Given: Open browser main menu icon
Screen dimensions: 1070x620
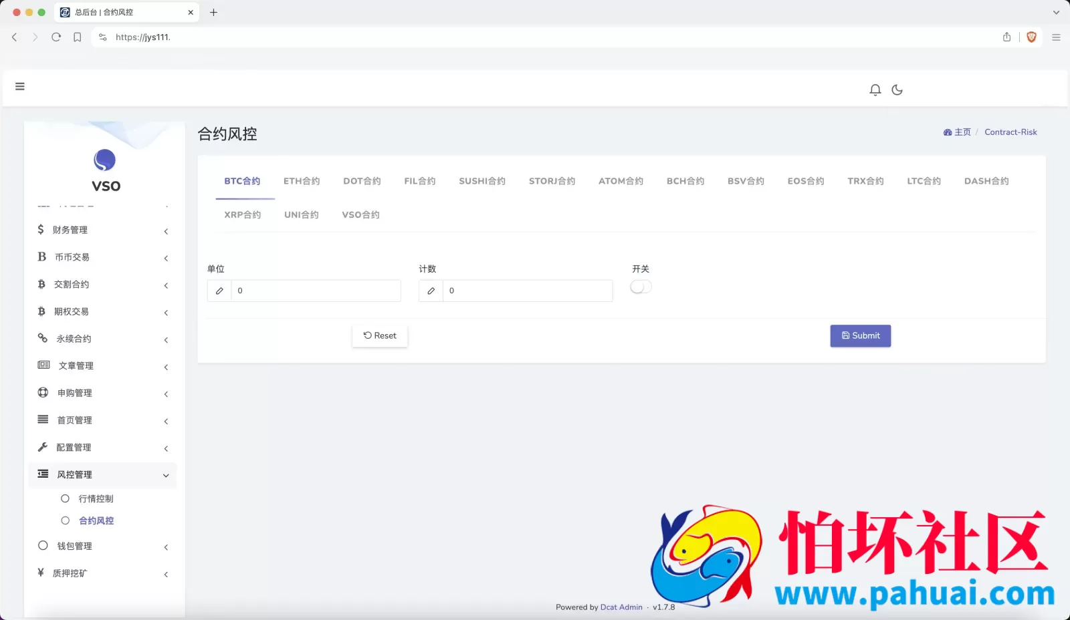Looking at the screenshot, I should coord(1056,37).
